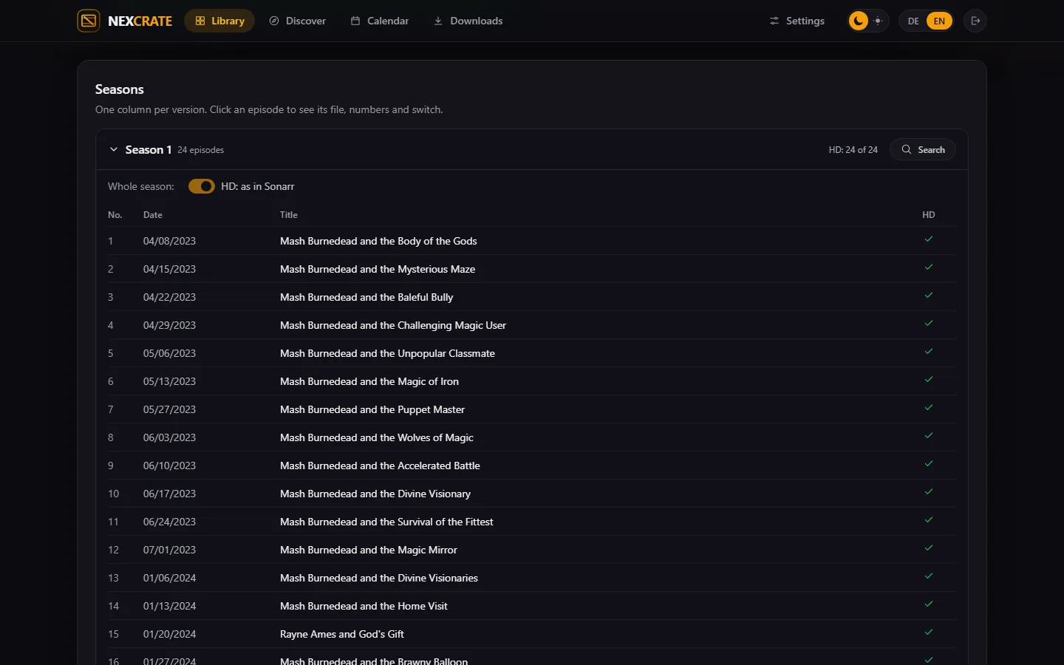This screenshot has height=665, width=1064.
Task: Click the Season 1 heading text
Action: tap(149, 149)
